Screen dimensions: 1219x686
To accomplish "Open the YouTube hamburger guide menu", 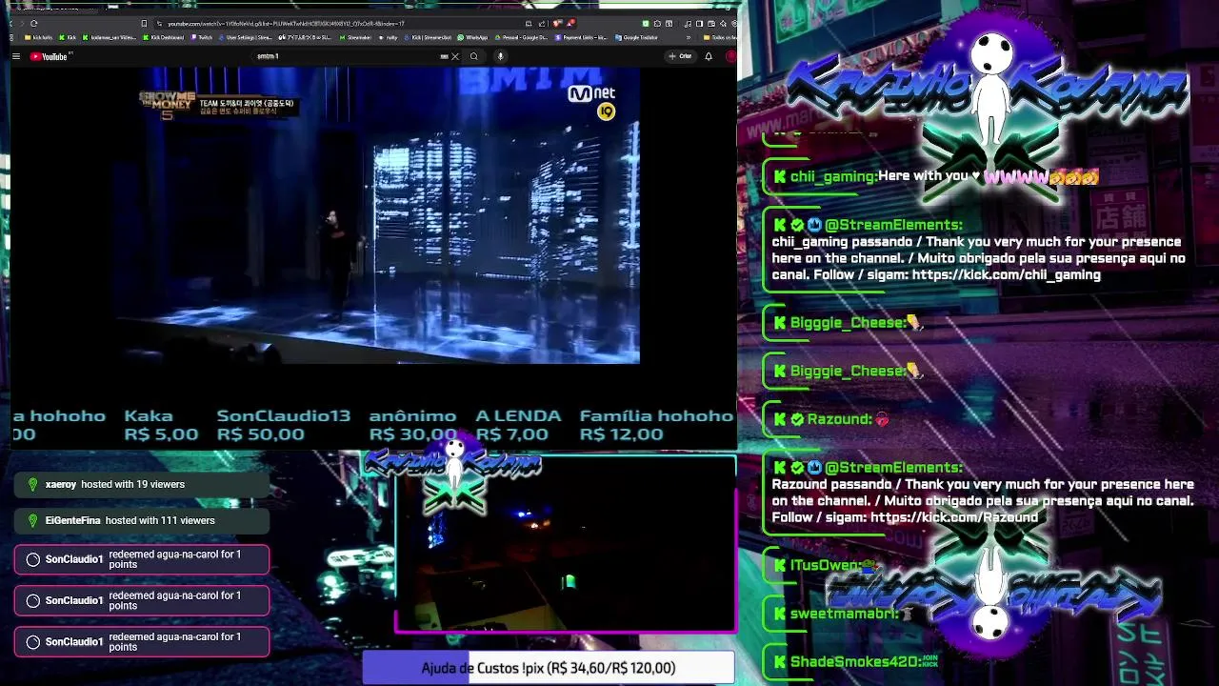I will (x=16, y=56).
